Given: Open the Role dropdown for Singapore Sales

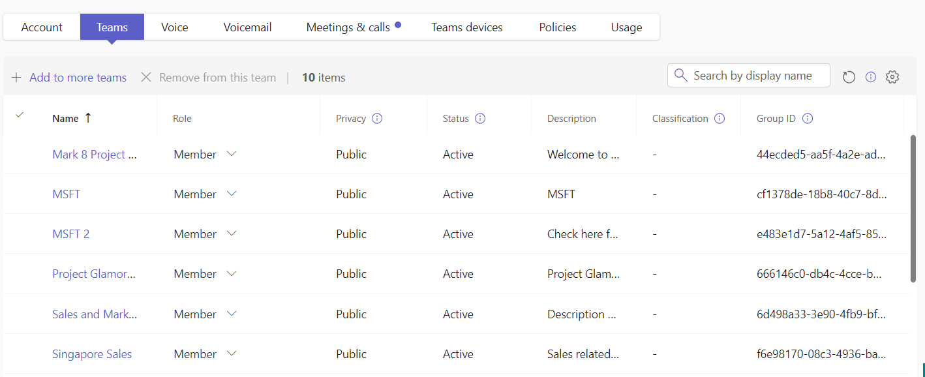Looking at the screenshot, I should click(x=232, y=354).
